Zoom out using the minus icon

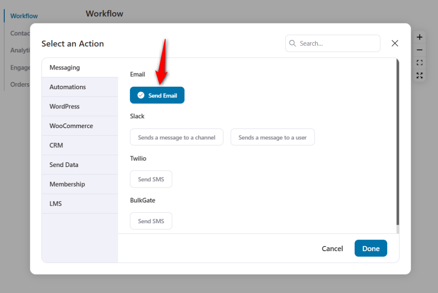pos(419,50)
